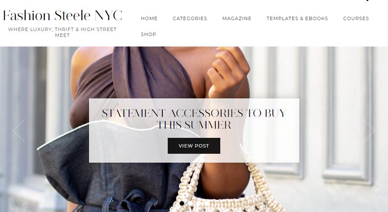Open the HOME menu item
Image resolution: width=388 pixels, height=212 pixels.
click(149, 18)
